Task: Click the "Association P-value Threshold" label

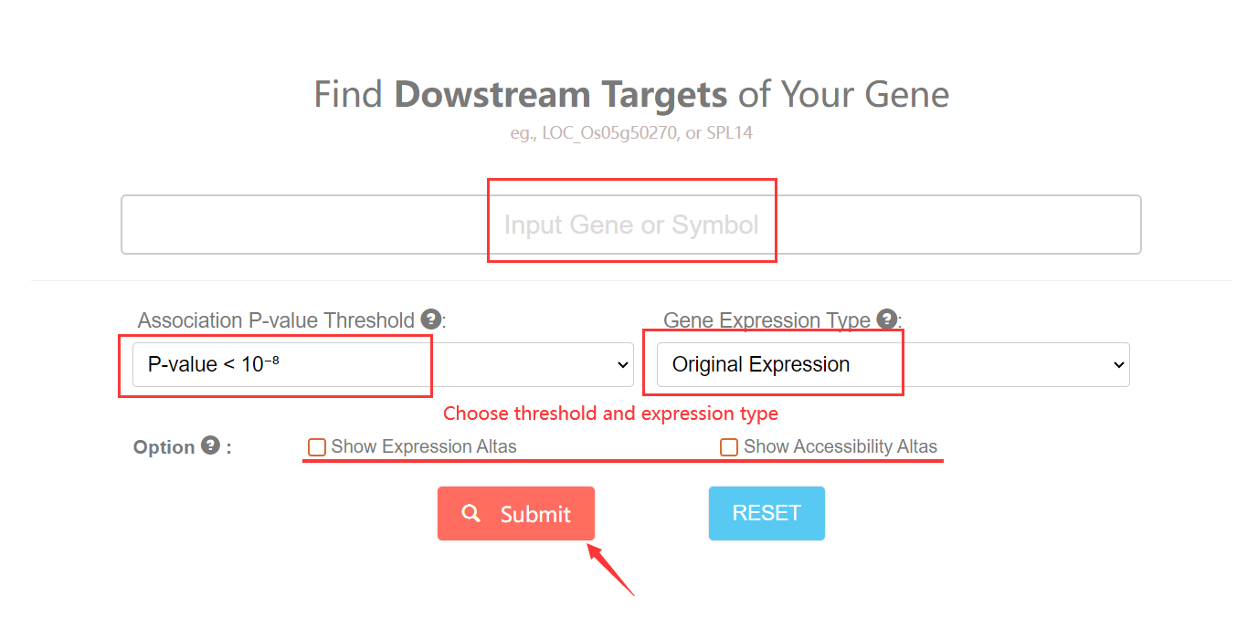Action: [x=276, y=320]
